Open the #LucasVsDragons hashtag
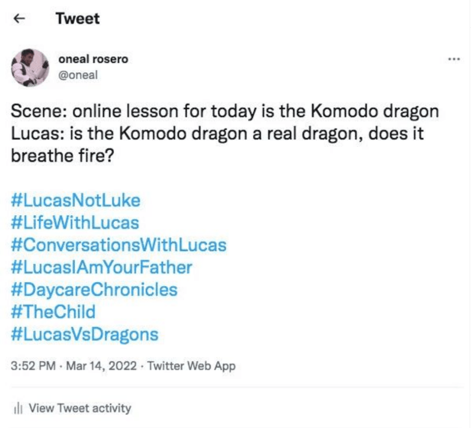The width and height of the screenshot is (471, 428). click(84, 334)
